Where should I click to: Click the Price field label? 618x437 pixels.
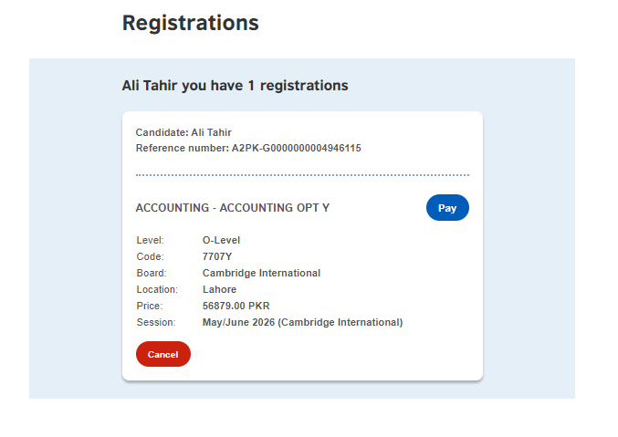pos(150,307)
